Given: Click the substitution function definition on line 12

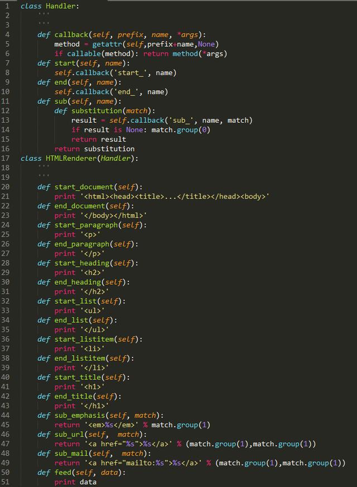Looking at the screenshot, I should click(104, 111).
